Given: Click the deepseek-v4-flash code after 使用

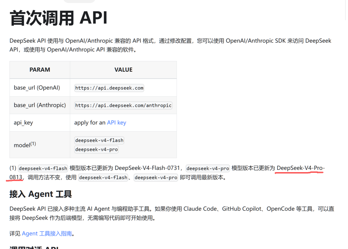Looking at the screenshot, I should point(103,178).
